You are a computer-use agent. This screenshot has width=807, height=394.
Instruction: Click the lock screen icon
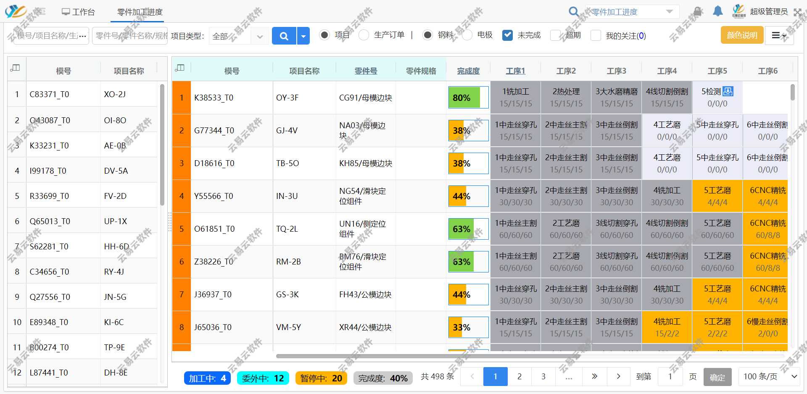(698, 11)
